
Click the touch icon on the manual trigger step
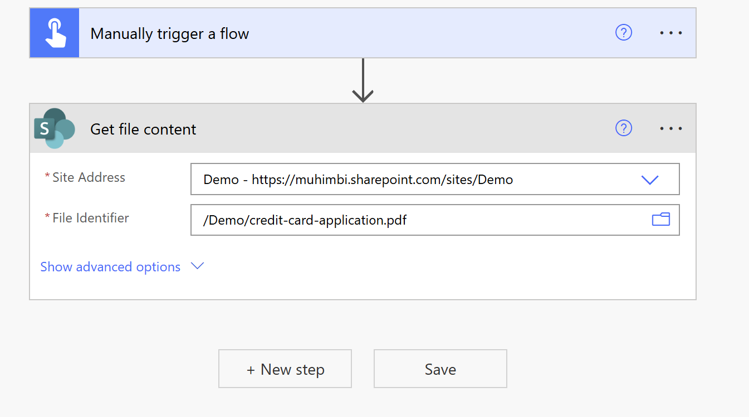coord(54,32)
